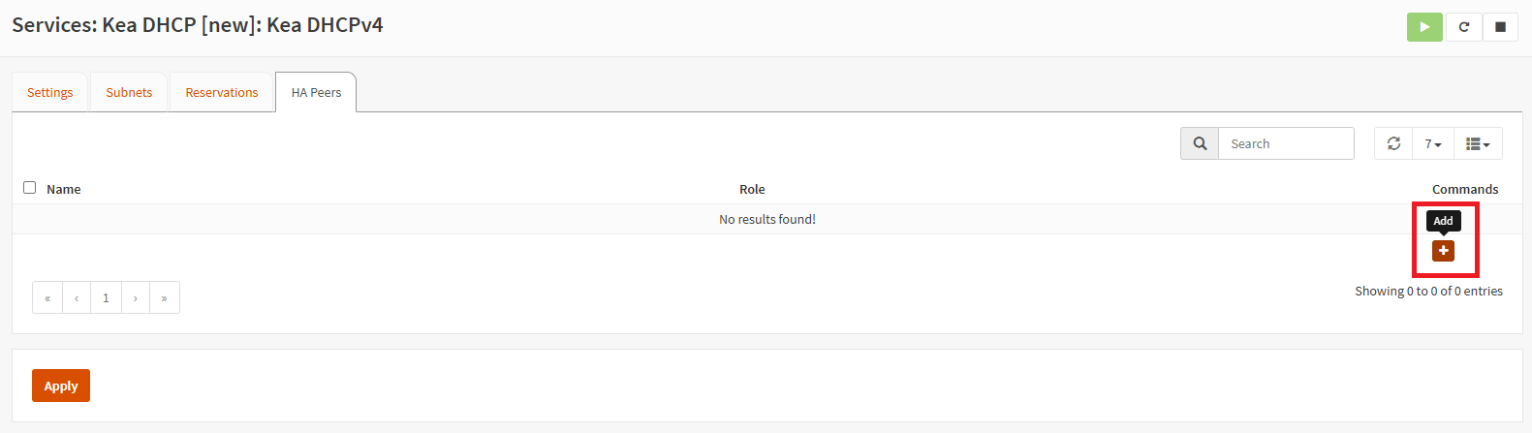Select the HA Peers tab
This screenshot has height=433, width=1532.
[x=316, y=92]
